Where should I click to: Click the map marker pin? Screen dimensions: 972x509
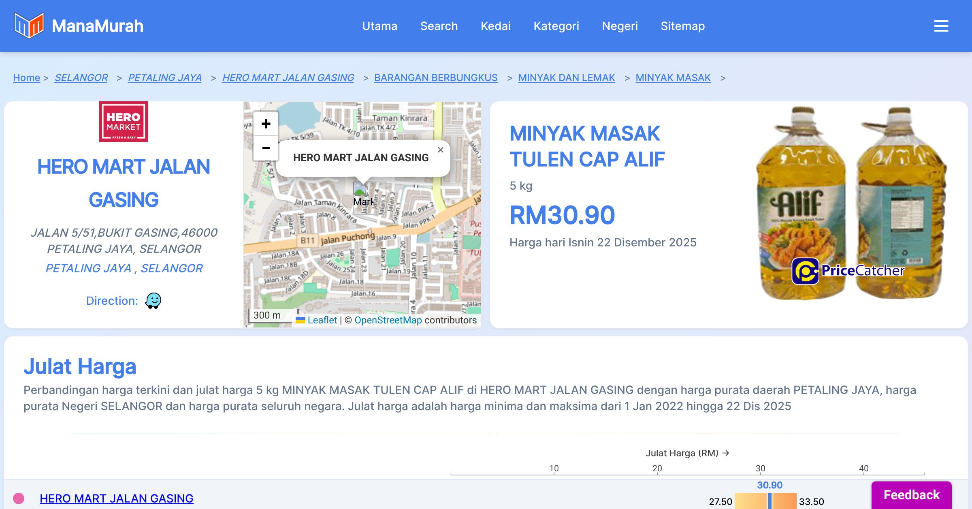pos(360,190)
